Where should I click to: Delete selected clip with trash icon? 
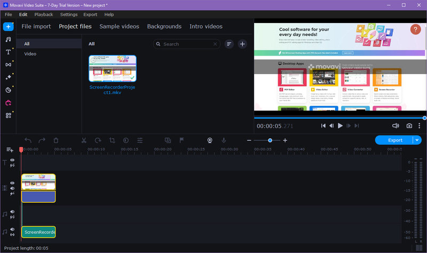coord(56,140)
